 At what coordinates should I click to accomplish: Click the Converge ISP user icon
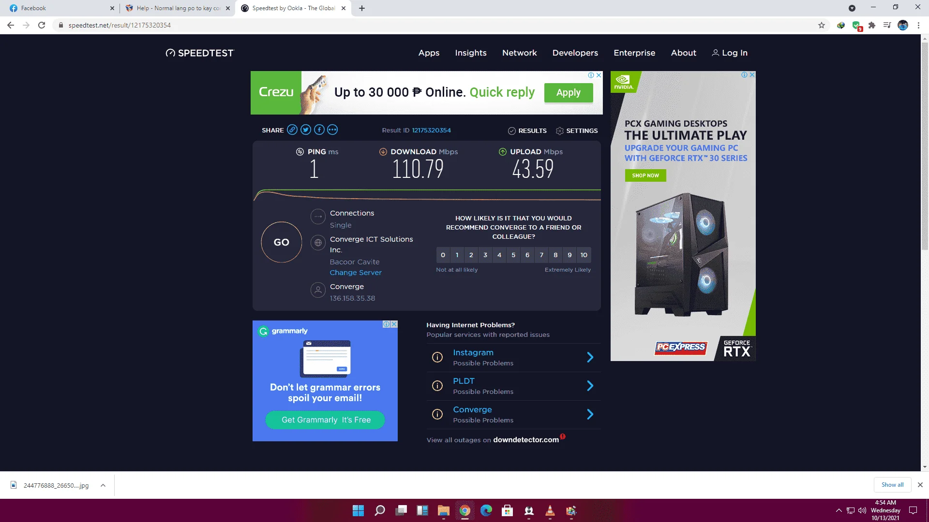[x=318, y=290]
